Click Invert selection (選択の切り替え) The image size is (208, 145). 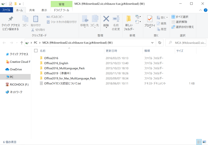[183, 27]
